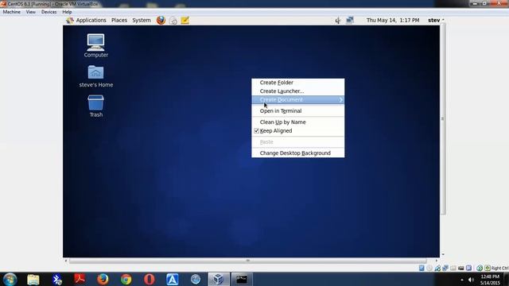Choose Change Desktop Background
This screenshot has height=286, width=509.
coord(297,153)
